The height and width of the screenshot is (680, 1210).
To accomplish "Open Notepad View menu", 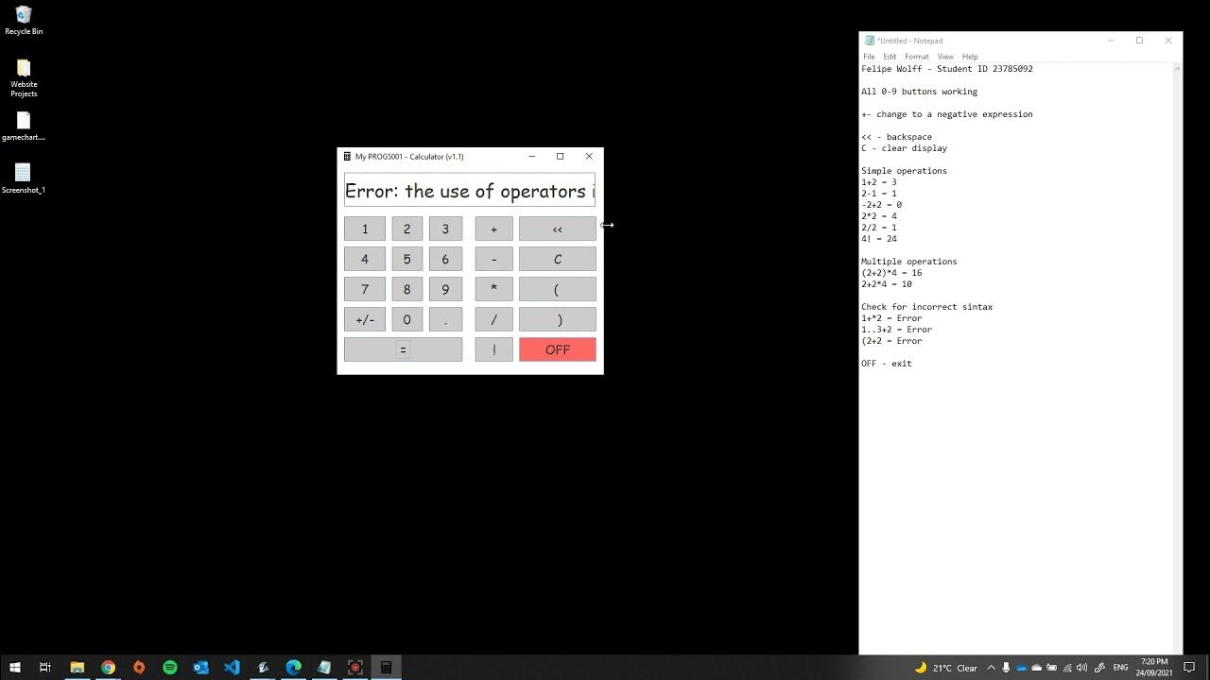I will [x=945, y=57].
